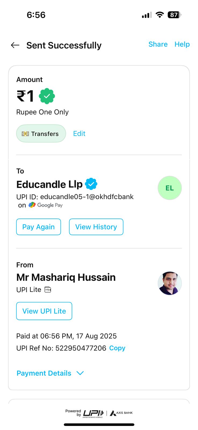Click the Google Pay logo

tap(46, 205)
